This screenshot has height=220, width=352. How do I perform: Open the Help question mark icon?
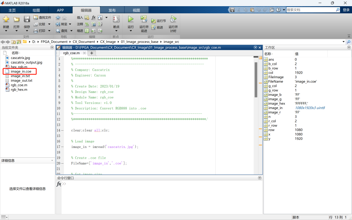tap(278, 10)
